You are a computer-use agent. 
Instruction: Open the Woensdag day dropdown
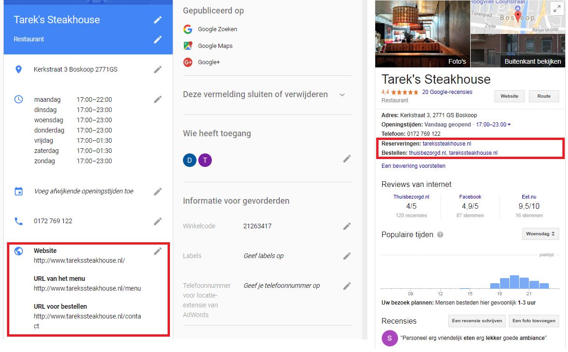pyautogui.click(x=541, y=234)
